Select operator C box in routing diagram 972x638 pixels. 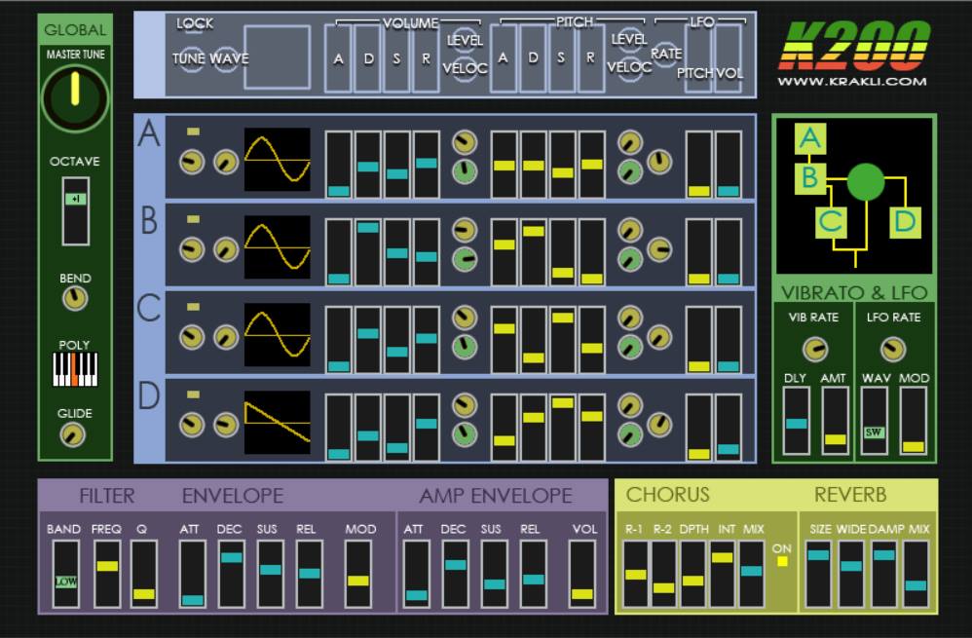pos(832,222)
